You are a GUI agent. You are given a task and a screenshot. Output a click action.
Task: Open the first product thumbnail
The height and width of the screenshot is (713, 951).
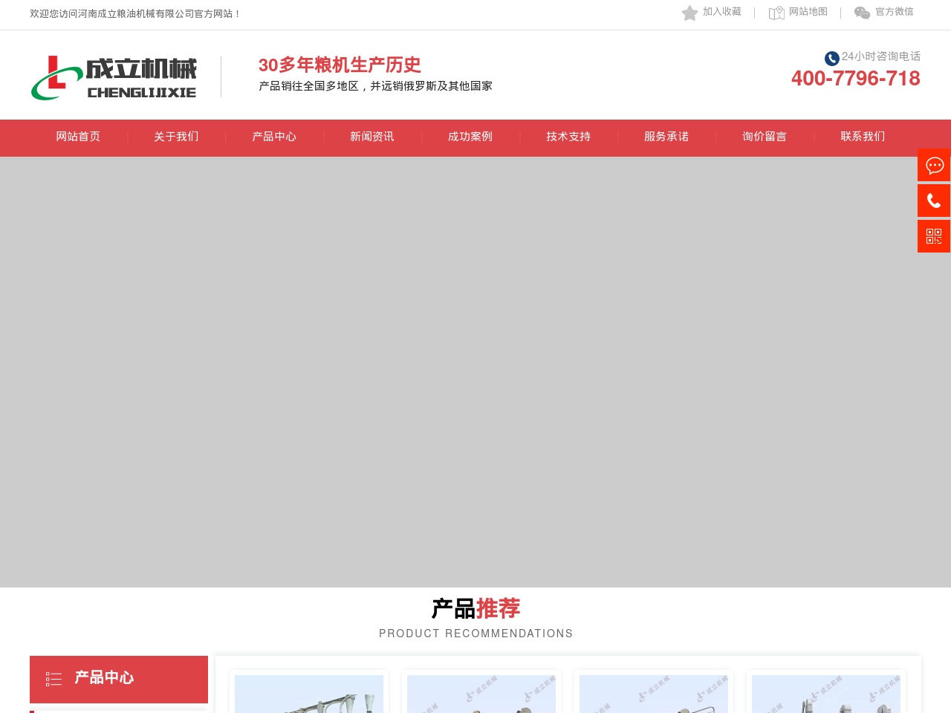point(309,694)
